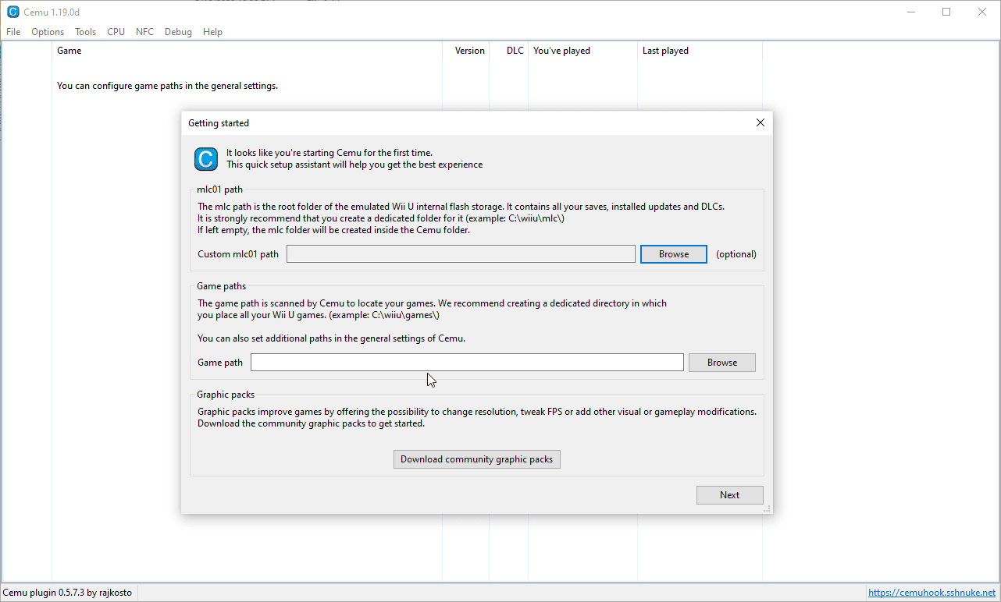Viewport: 1001px width, 602px height.
Task: Click the Cemu logo in the dialog
Action: [206, 159]
